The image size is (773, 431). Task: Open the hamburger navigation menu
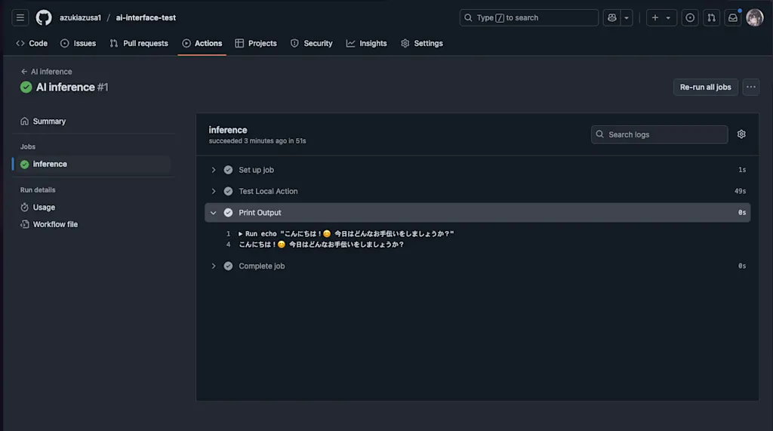(20, 18)
